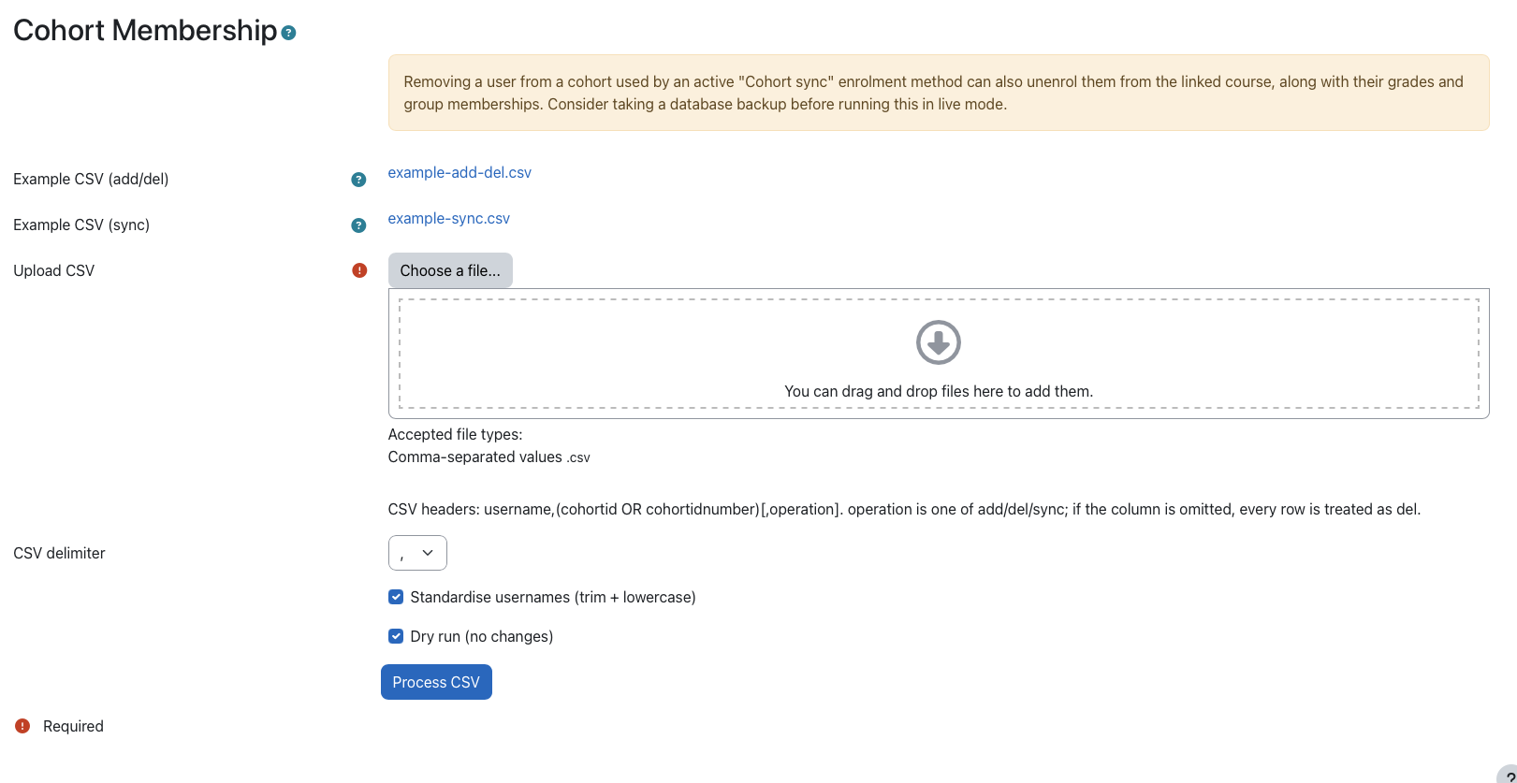Click Standardise usernames (trim + lowercase) label
Screen dimensions: 1517x783
pos(553,597)
